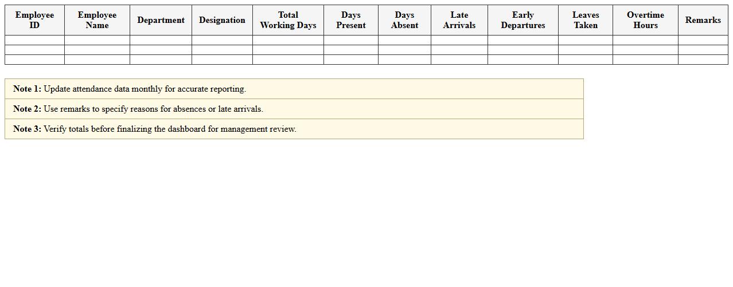733x287 pixels.
Task: Select the Late Arrivals column header
Action: click(x=459, y=20)
